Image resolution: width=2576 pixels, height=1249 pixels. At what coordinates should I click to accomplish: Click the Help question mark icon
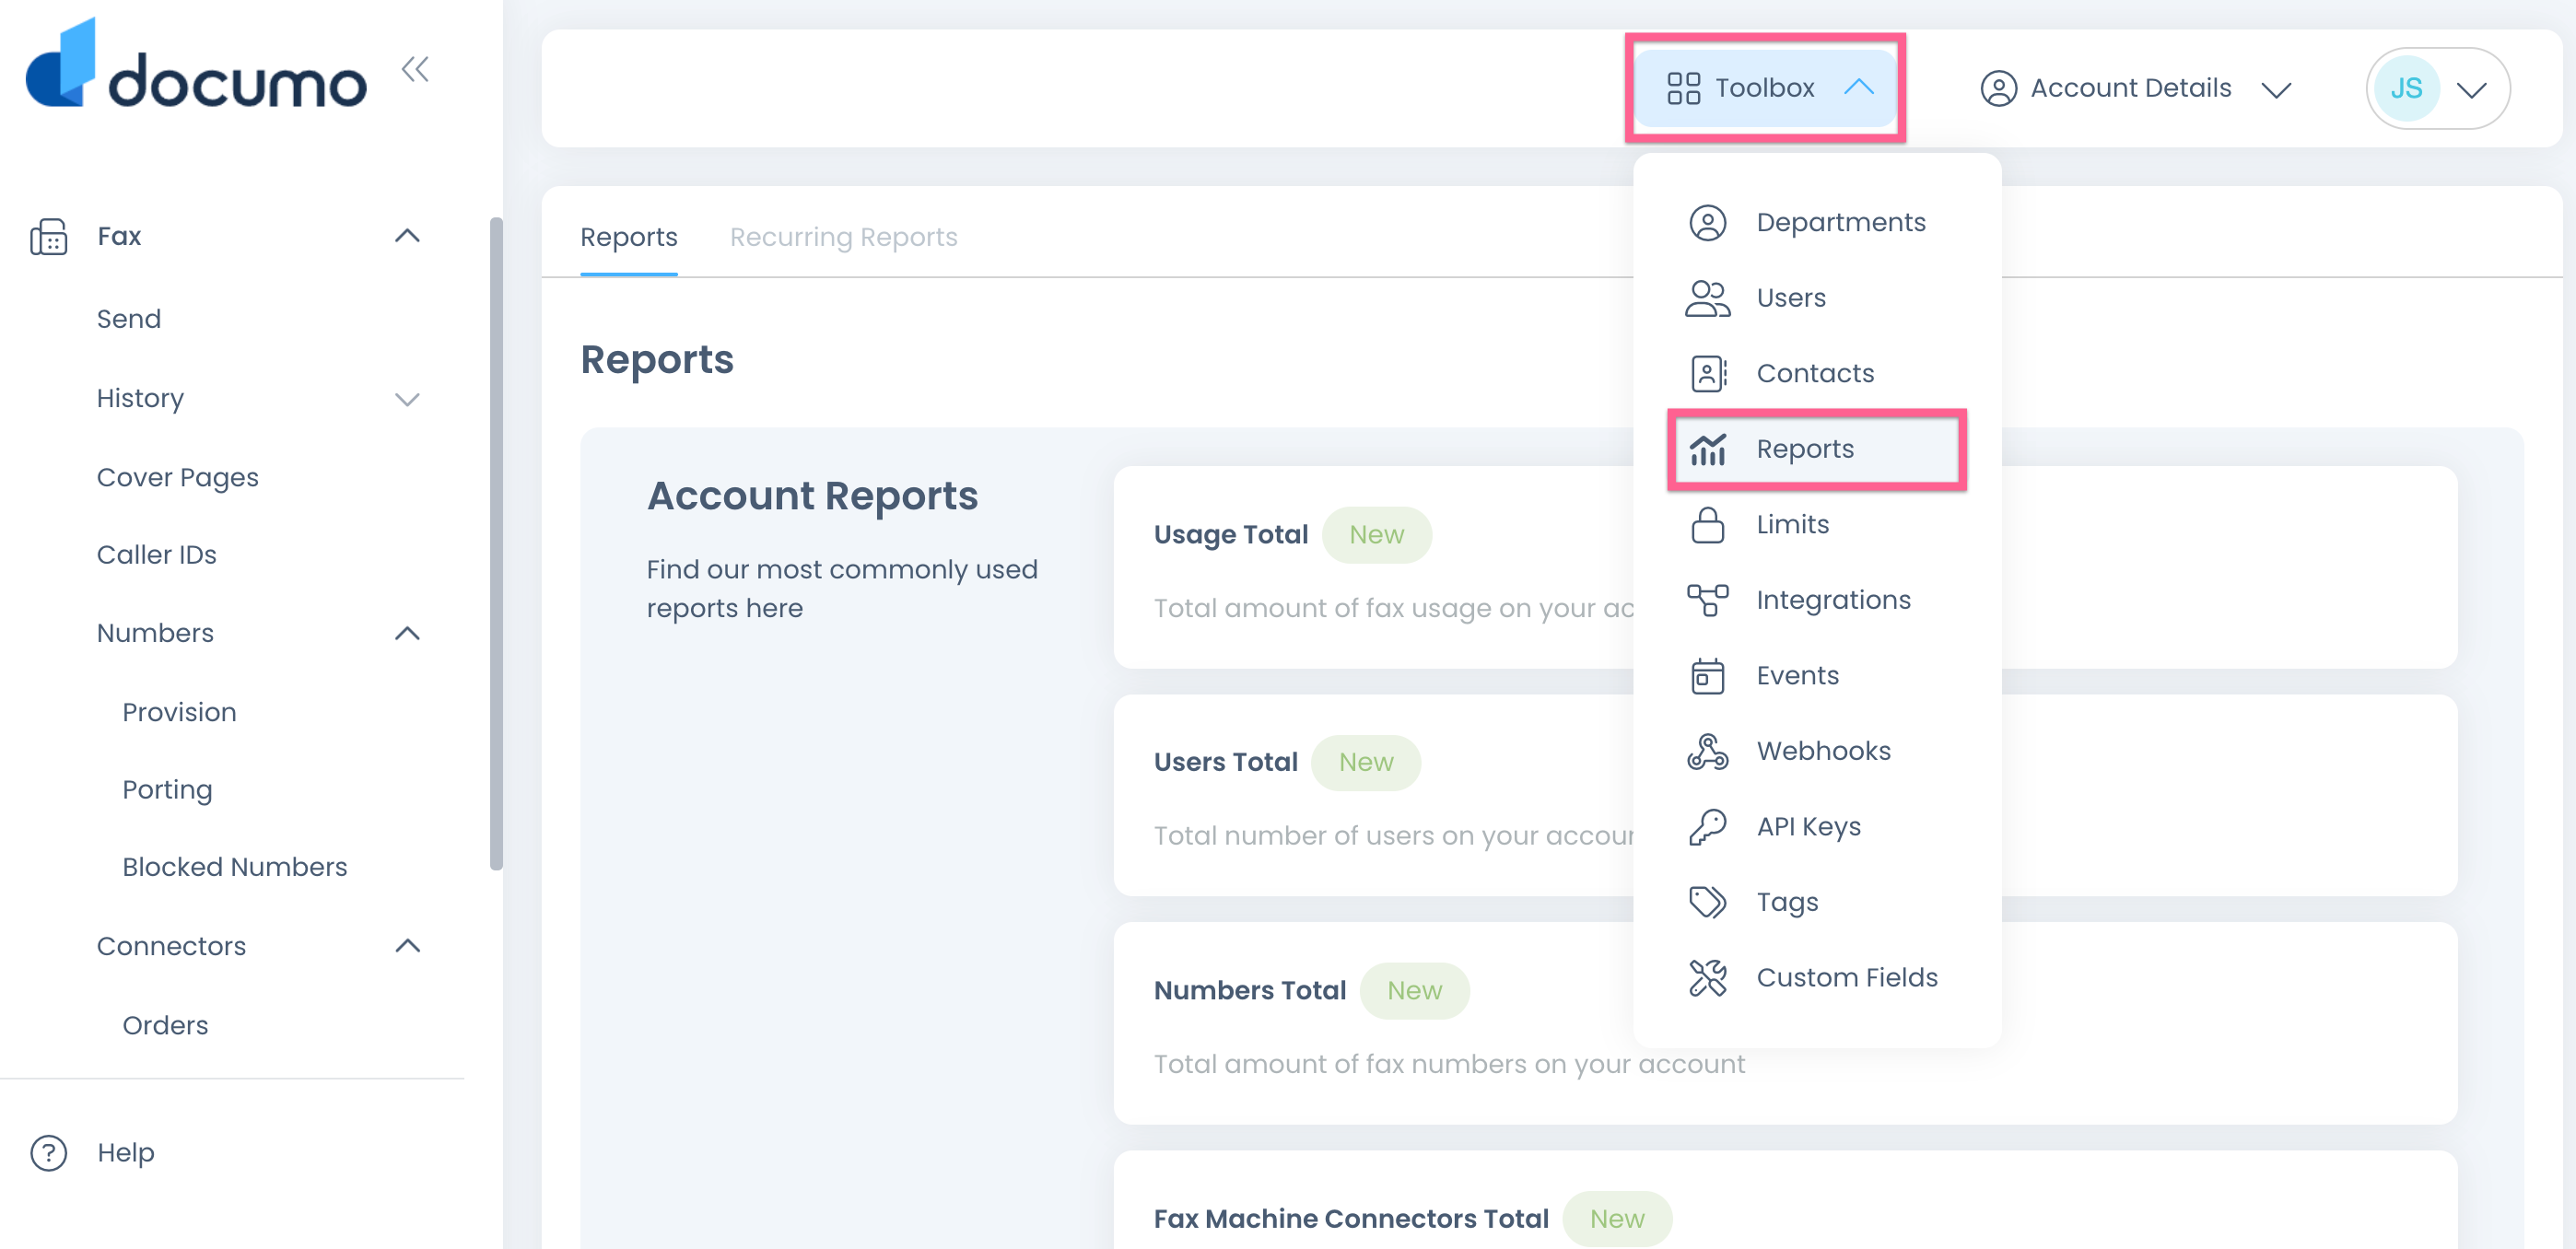coord(48,1152)
